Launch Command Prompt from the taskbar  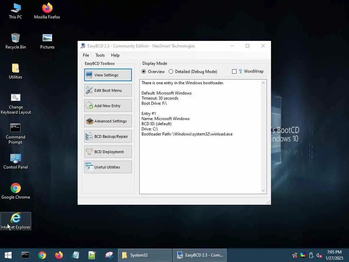[x=25, y=255]
